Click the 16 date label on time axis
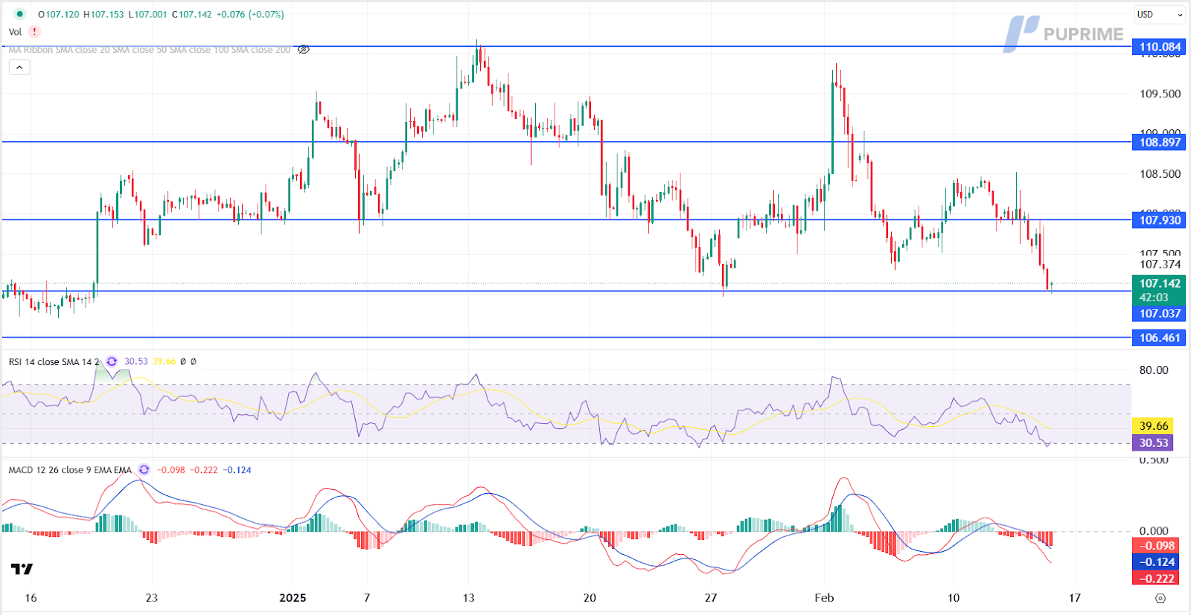This screenshot has width=1191, height=615. (x=31, y=598)
